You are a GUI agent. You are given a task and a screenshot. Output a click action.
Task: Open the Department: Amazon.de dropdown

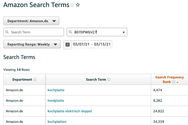tap(31, 21)
